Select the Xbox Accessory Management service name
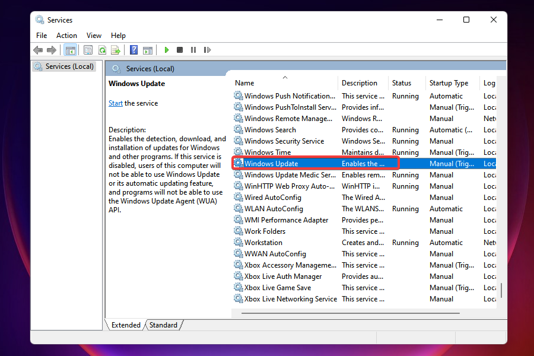 tap(290, 265)
